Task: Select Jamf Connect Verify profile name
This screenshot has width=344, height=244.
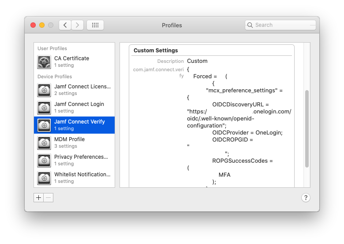Action: [x=79, y=122]
